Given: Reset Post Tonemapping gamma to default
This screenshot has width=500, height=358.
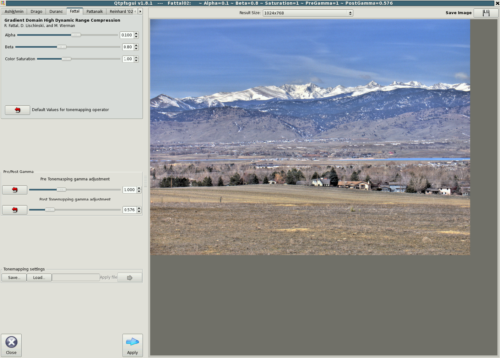Looking at the screenshot, I should [15, 210].
